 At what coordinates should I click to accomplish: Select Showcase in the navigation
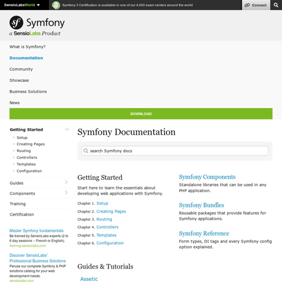pyautogui.click(x=19, y=80)
